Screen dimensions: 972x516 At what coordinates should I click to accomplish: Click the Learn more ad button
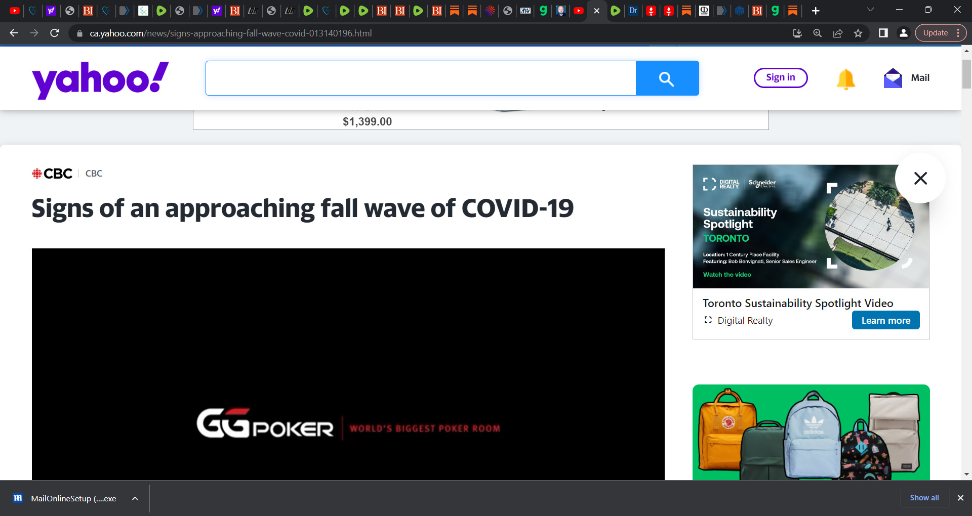coord(885,320)
